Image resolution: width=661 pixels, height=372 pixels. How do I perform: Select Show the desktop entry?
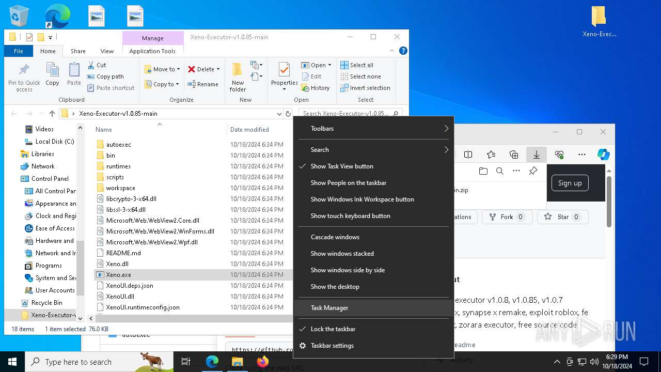pyautogui.click(x=374, y=287)
